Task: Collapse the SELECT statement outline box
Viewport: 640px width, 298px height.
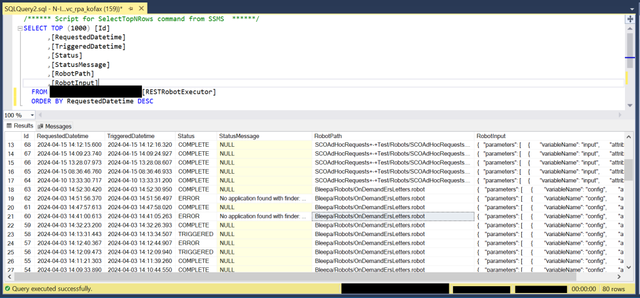Action: click(x=20, y=28)
